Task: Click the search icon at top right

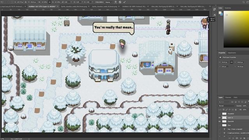Action: click(x=244, y=2)
